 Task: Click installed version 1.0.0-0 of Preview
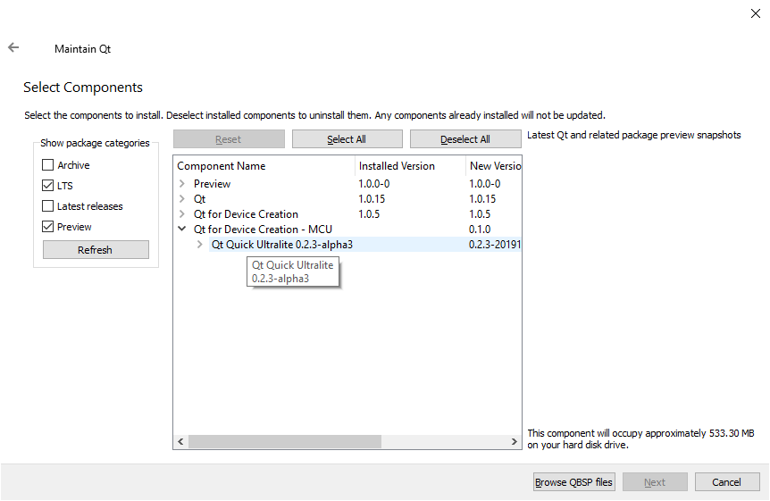[x=374, y=184]
